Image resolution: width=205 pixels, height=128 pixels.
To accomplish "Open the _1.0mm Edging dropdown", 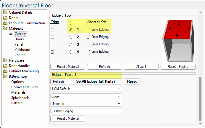I will tap(86, 111).
